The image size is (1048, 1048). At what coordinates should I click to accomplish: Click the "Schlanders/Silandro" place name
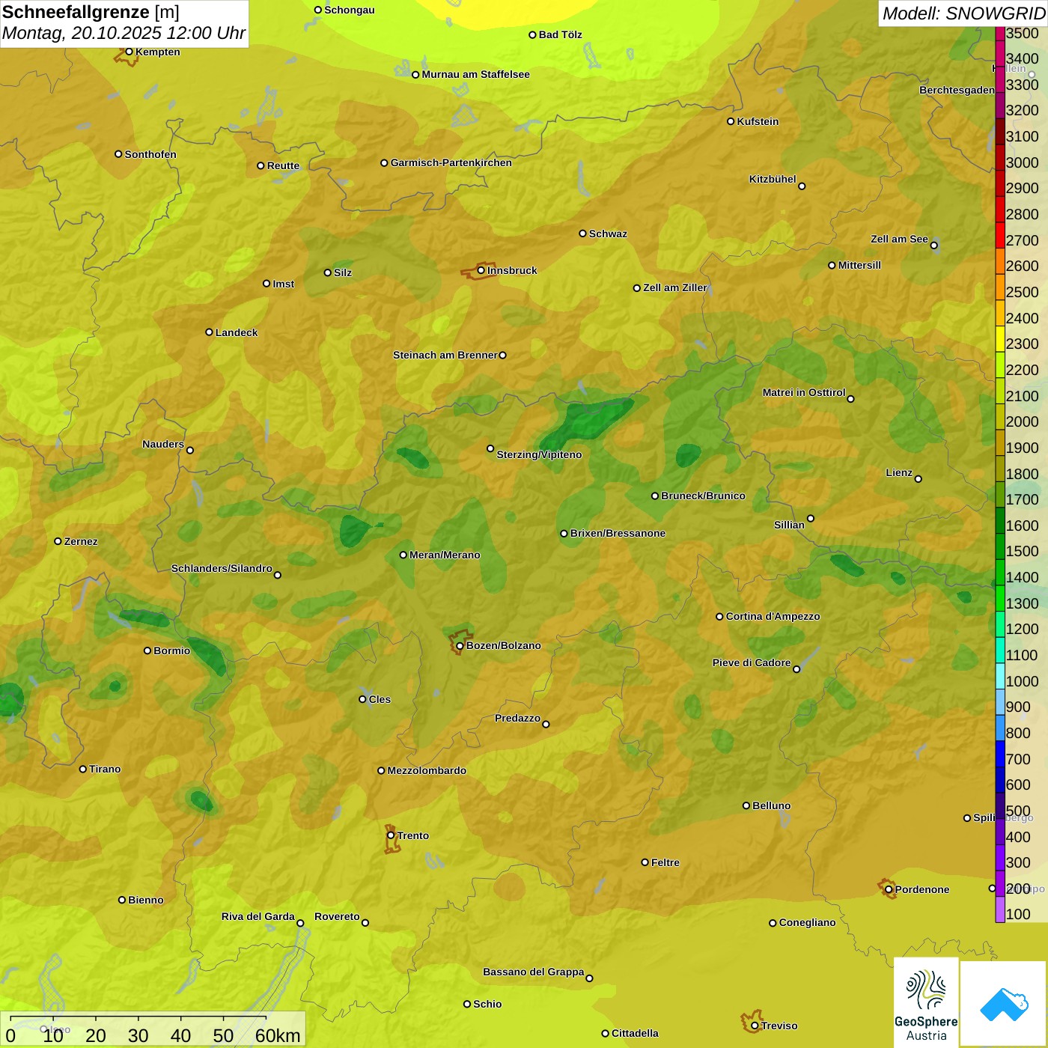coord(222,568)
